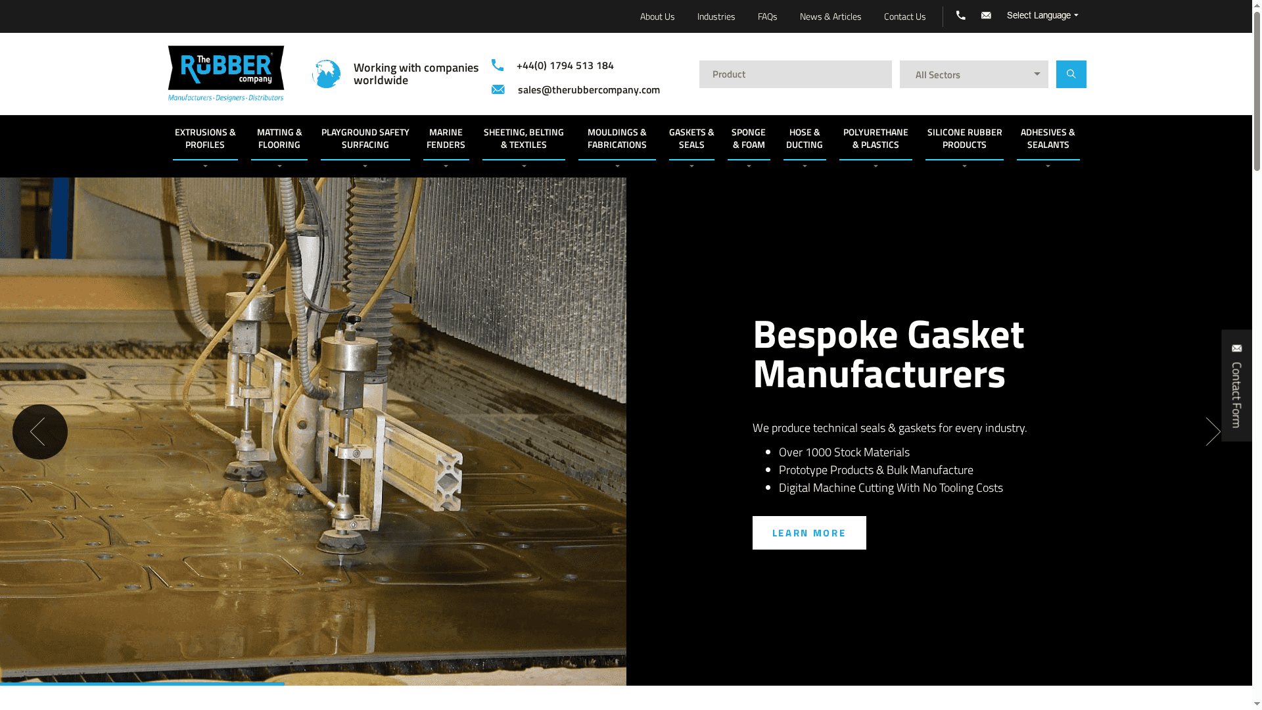
Task: Expand the Marine Fenders menu
Action: click(446, 139)
